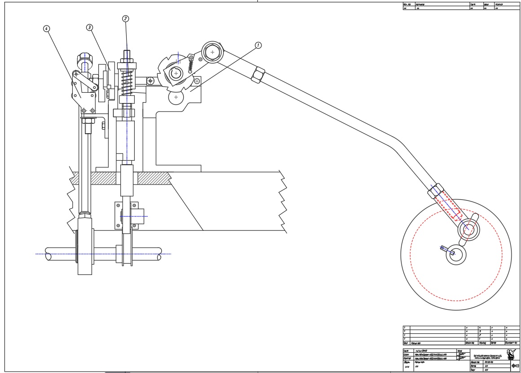Select the hex nut on angled lever arm
Image resolution: width=521 pixels, height=373 pixels.
click(x=259, y=74)
